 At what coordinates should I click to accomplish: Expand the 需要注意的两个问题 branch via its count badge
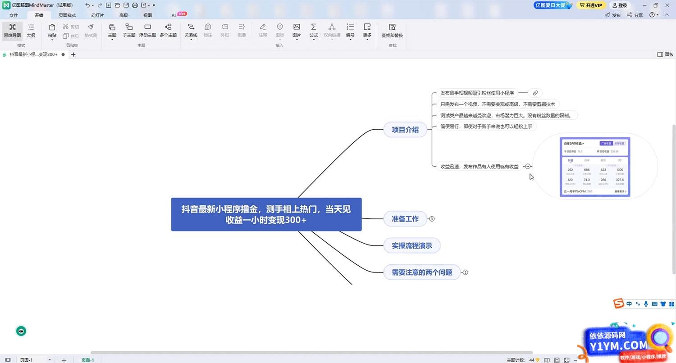point(466,272)
